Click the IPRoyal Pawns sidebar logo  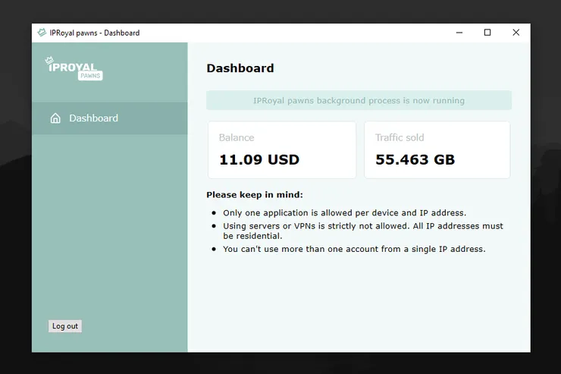tap(74, 68)
